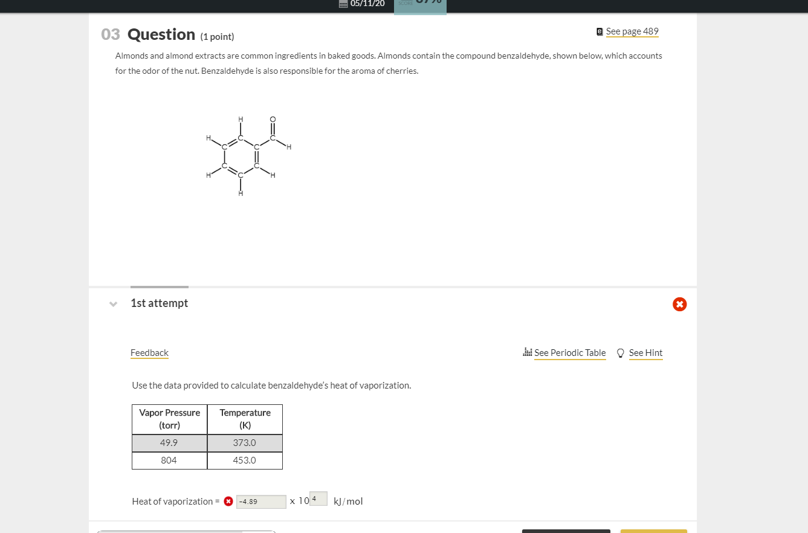Click the heat of vaporization value field
808x533 pixels.
coord(261,502)
